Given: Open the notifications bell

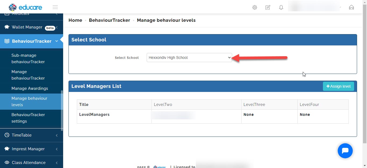Looking at the screenshot, I should 281,8.
